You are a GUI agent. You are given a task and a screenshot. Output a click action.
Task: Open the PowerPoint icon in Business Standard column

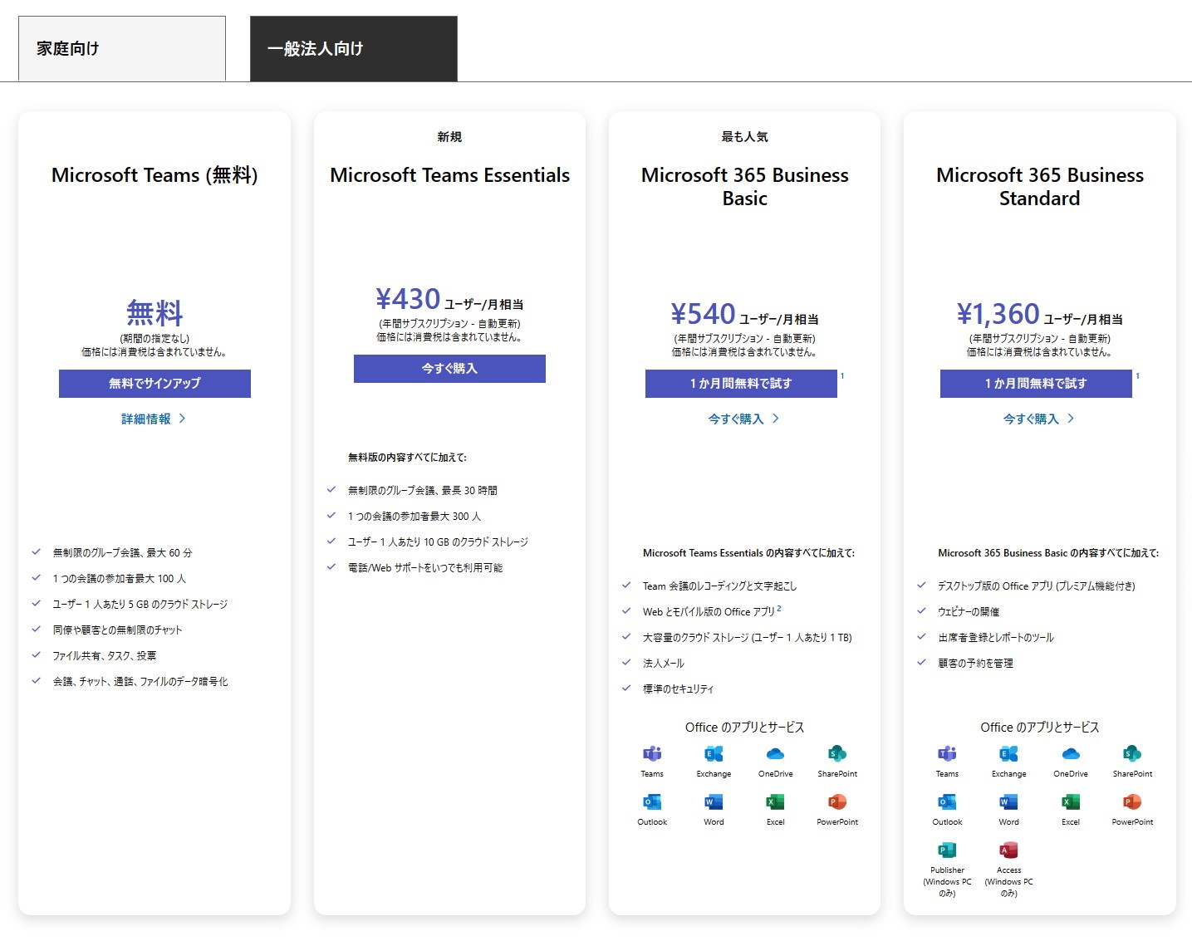point(1131,803)
